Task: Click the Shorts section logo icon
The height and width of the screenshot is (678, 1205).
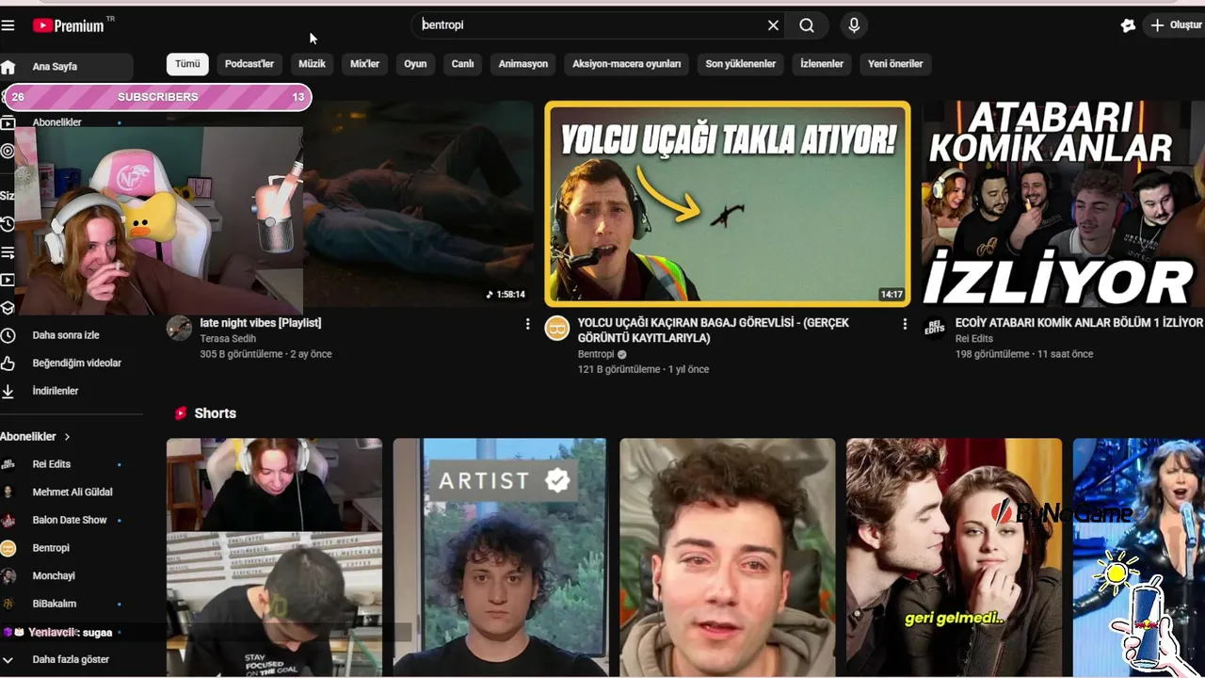Action: (x=181, y=413)
